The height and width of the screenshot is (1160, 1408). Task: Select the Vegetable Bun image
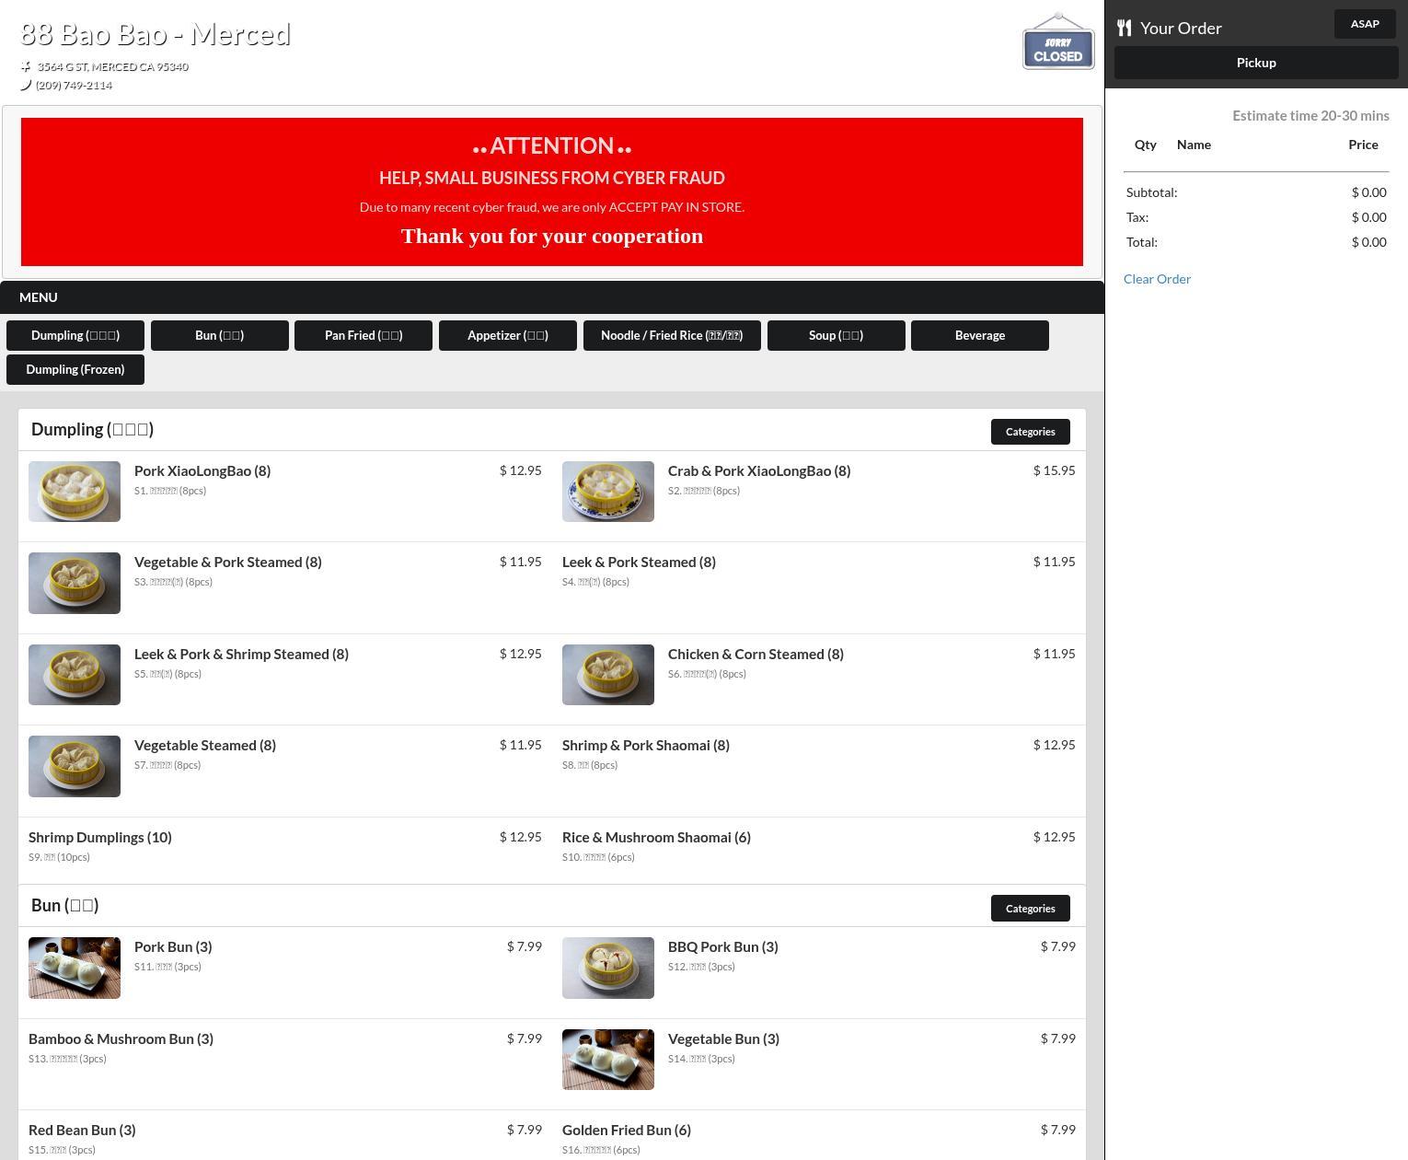tap(608, 1060)
